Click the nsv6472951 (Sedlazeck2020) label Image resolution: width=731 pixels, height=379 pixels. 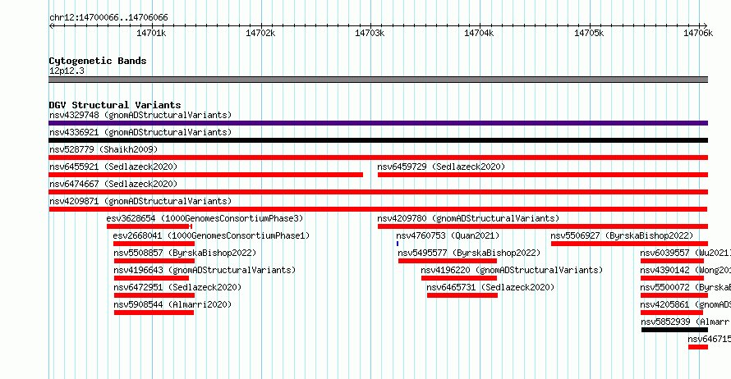pos(177,287)
